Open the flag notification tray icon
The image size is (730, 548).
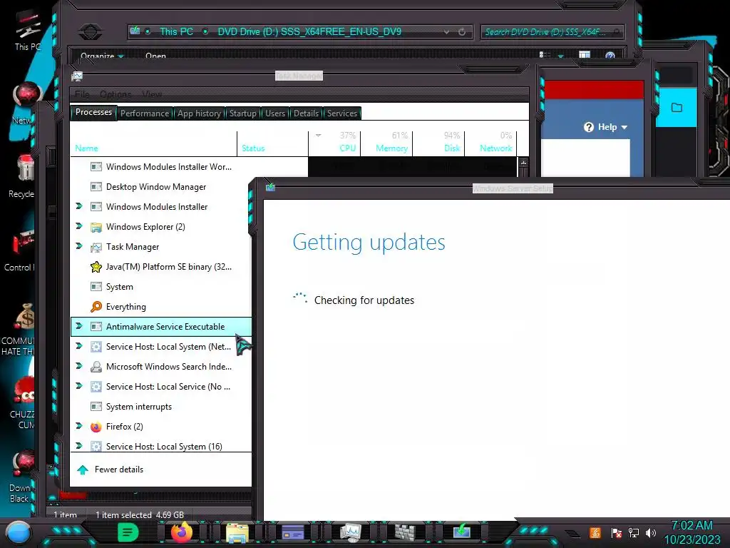tap(617, 532)
